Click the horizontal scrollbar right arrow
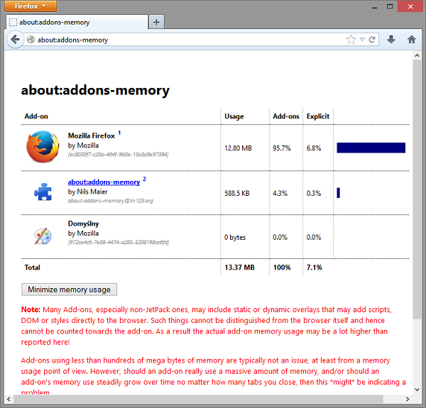 tap(408, 399)
